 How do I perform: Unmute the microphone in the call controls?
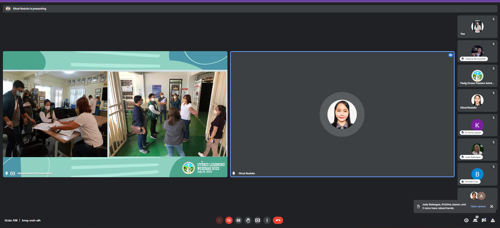click(x=219, y=220)
